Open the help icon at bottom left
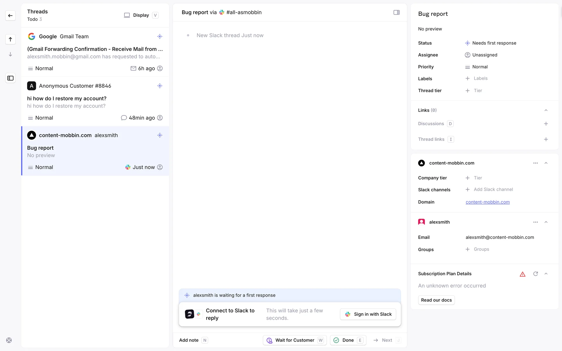562x351 pixels. [9, 340]
